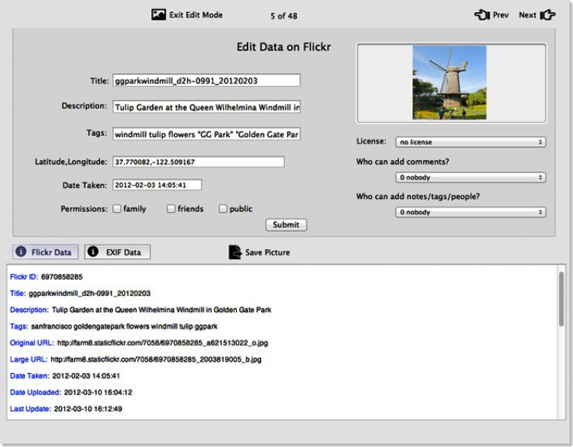
Task: Open the 'Who can add notes/tags/people?' dropdown
Action: (x=471, y=212)
